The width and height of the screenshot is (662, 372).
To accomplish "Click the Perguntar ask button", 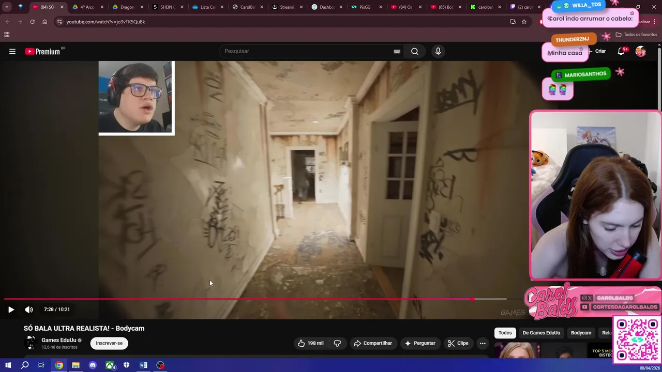I will click(420, 343).
